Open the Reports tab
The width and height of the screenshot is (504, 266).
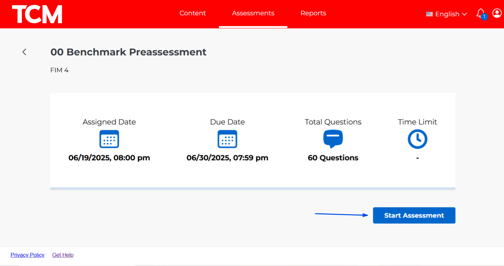(x=313, y=13)
